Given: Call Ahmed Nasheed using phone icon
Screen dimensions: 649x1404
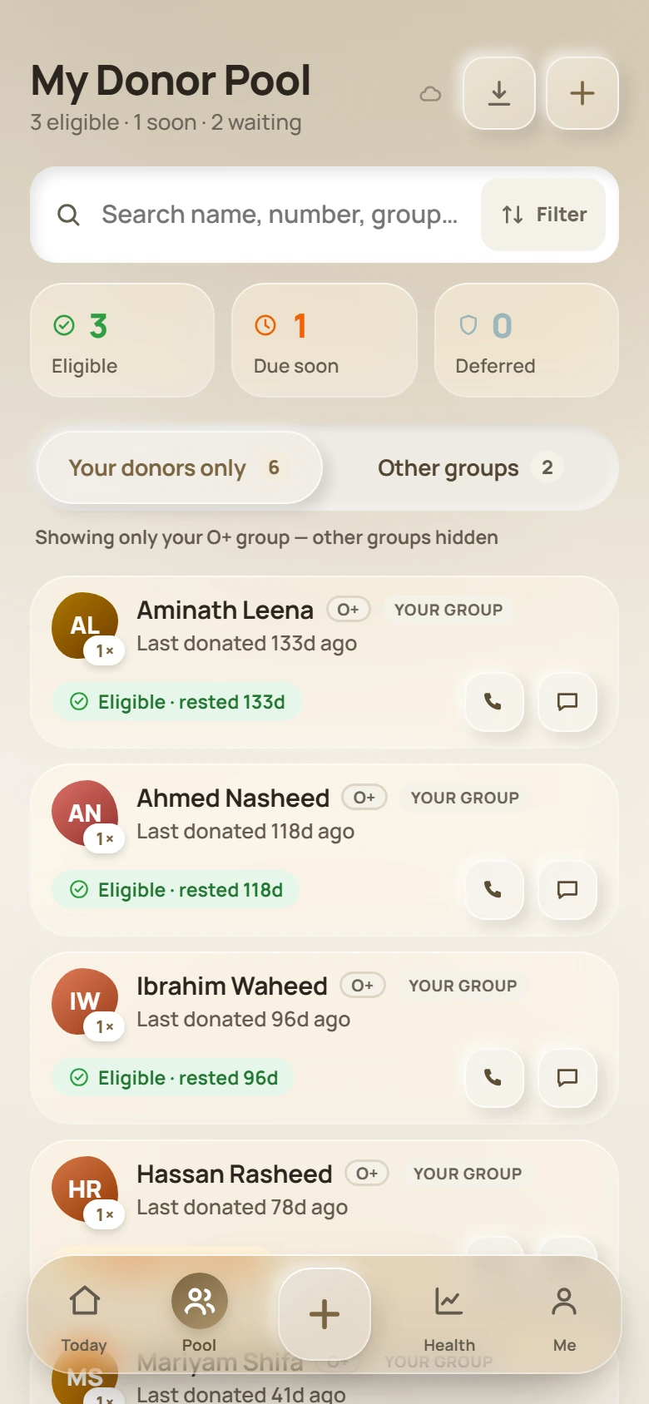Looking at the screenshot, I should pyautogui.click(x=493, y=890).
